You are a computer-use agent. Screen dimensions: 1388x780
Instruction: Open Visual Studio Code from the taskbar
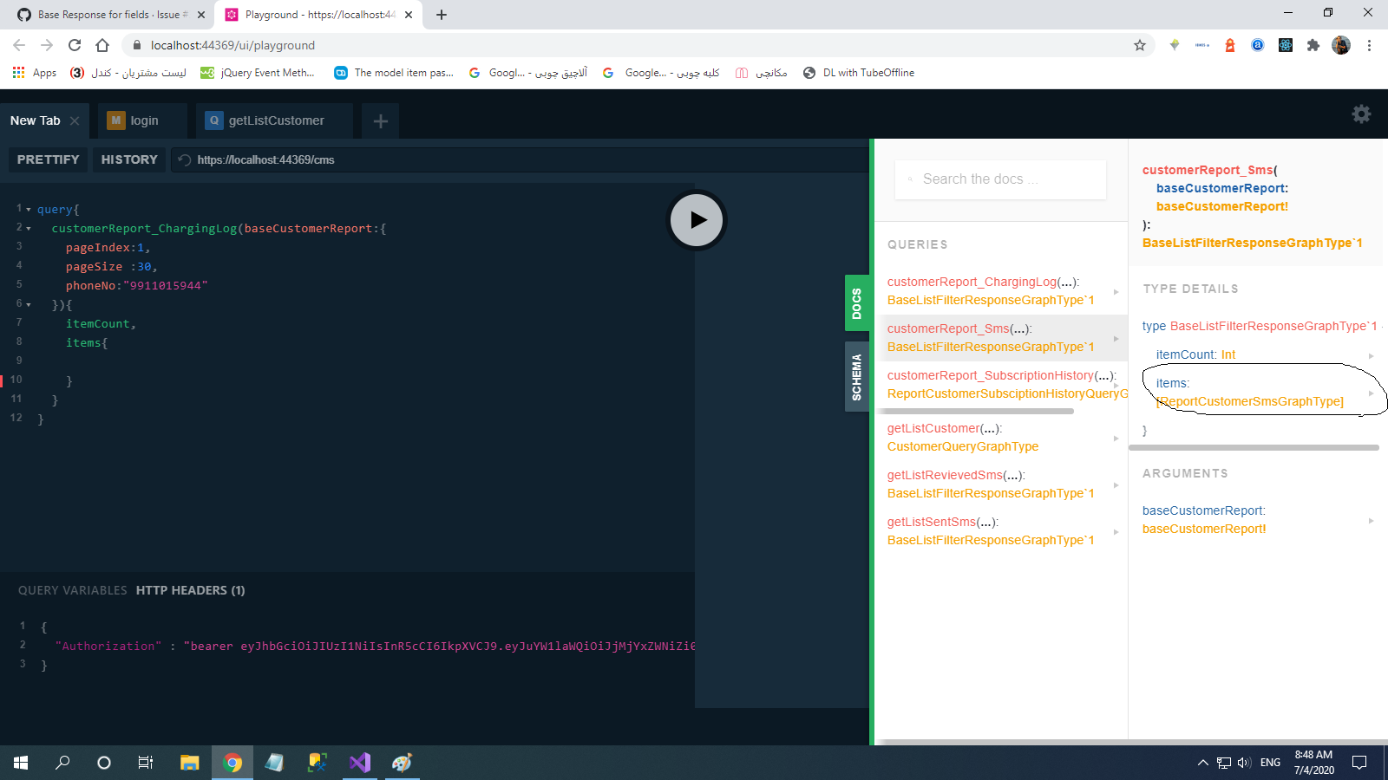359,763
